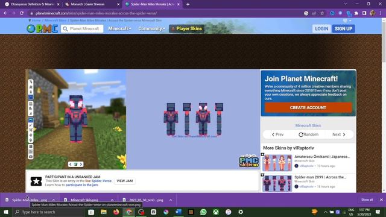Show hidden system tray icons
The image size is (386, 217).
point(326,212)
